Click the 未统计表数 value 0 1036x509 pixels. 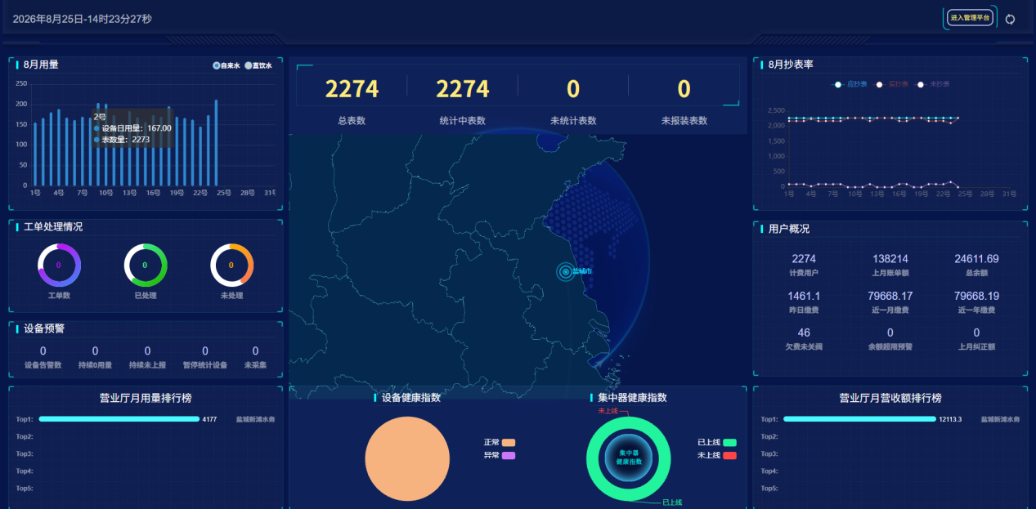click(x=573, y=89)
